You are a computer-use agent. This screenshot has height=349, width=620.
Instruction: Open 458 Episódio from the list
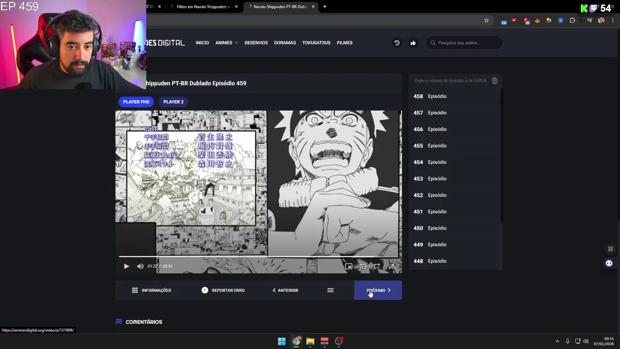454,96
